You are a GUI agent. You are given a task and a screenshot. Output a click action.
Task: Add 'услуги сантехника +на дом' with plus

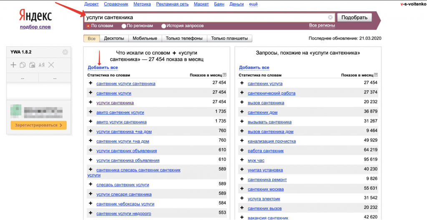90,131
